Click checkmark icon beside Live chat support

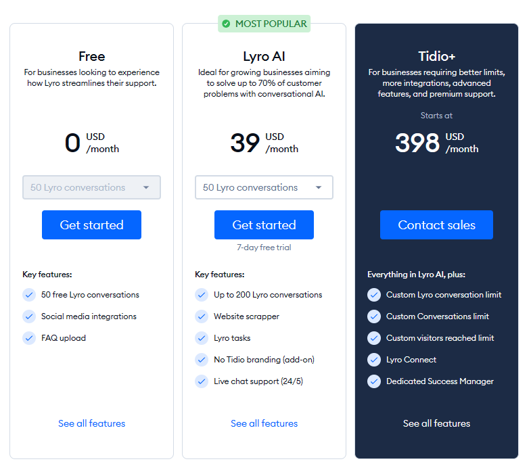click(202, 381)
